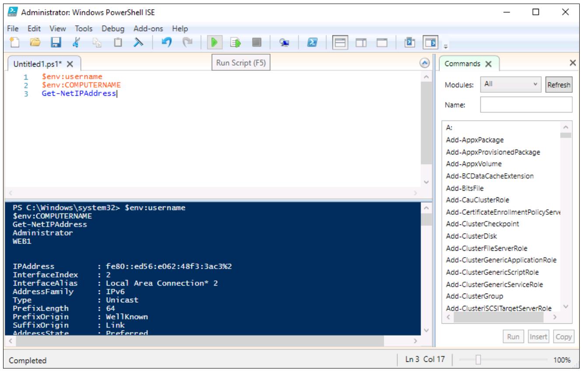Click the console pane vertical scrollbar up arrow

click(x=427, y=209)
